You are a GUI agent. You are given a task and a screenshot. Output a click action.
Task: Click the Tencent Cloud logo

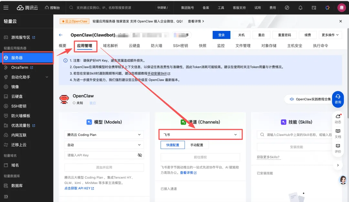coord(27,7)
